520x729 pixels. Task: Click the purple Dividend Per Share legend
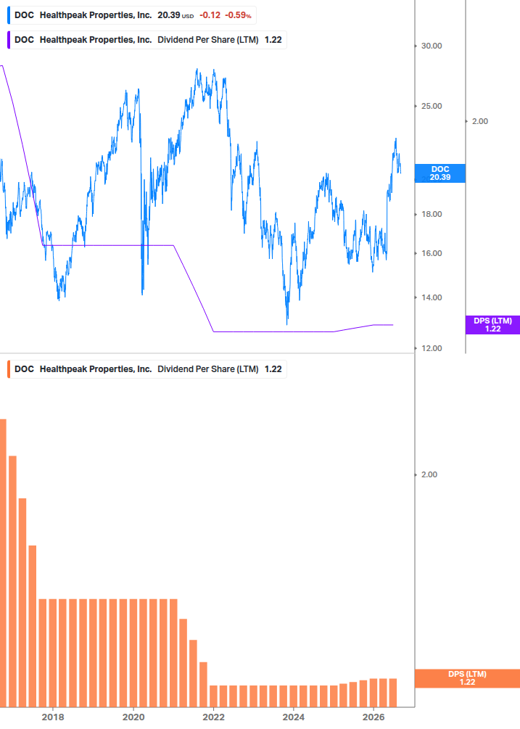(146, 40)
